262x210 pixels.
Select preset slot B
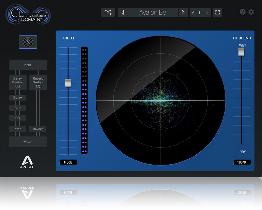tap(207, 12)
